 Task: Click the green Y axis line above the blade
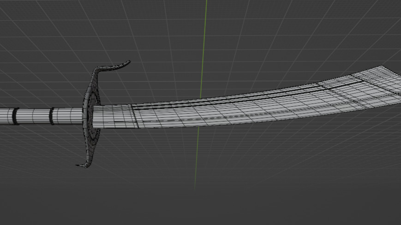point(204,46)
